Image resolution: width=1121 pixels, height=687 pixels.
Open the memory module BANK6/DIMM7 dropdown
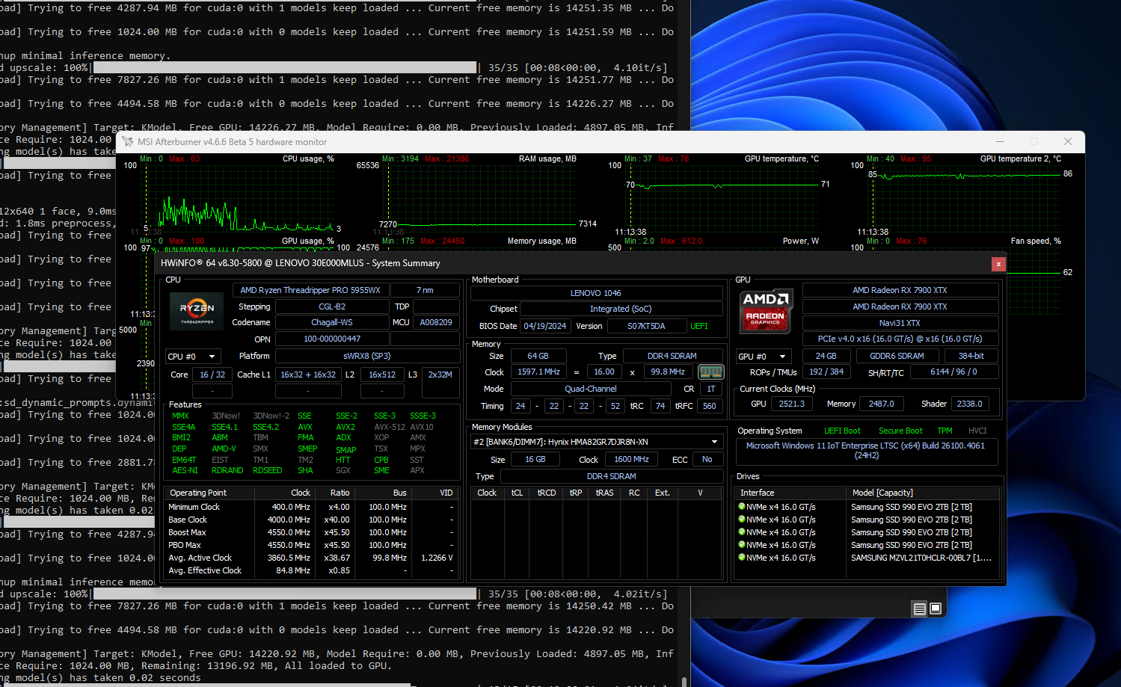(x=597, y=442)
